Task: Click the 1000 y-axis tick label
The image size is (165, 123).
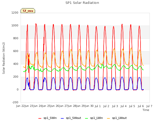Action: tap(15, 26)
